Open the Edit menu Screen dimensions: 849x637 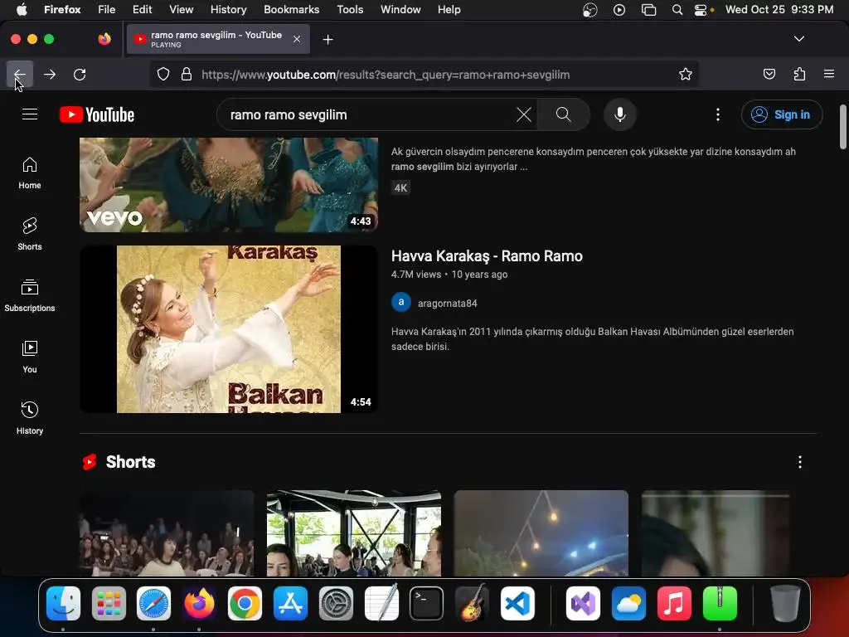tap(142, 9)
